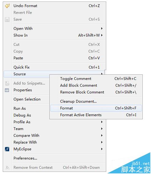Image resolution: width=151 pixels, height=174 pixels.
Task: Click the Add to Snippets icon
Action: tap(7, 83)
